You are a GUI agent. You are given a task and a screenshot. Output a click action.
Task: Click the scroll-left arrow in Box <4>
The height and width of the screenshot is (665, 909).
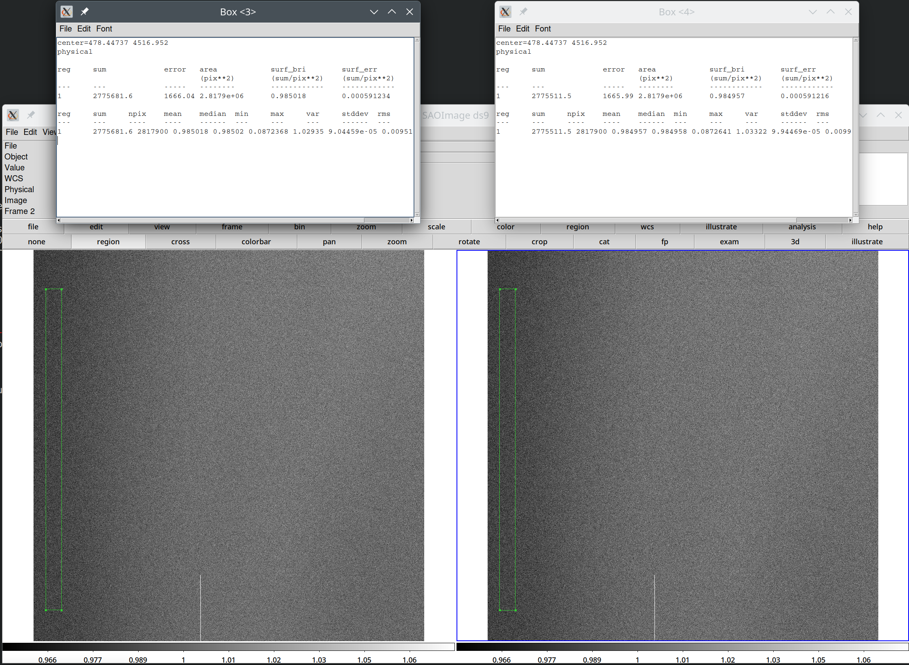(497, 220)
